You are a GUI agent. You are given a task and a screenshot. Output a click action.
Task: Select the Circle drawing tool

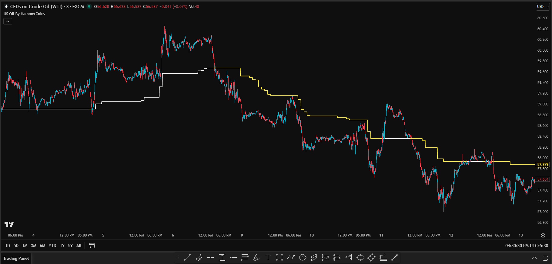pos(303,258)
